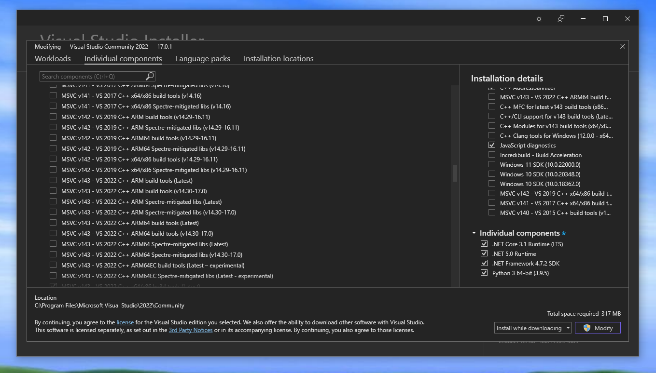Collapse the Individual components section

[x=474, y=233]
